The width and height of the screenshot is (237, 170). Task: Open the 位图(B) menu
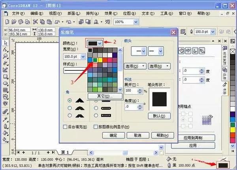click(130, 13)
